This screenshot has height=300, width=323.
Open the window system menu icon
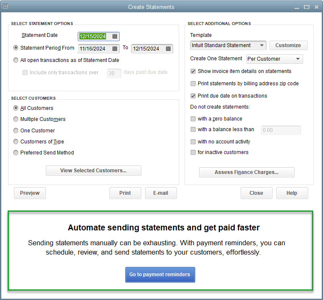6,7
